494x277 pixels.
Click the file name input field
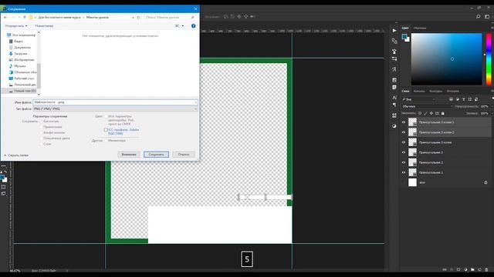point(115,102)
